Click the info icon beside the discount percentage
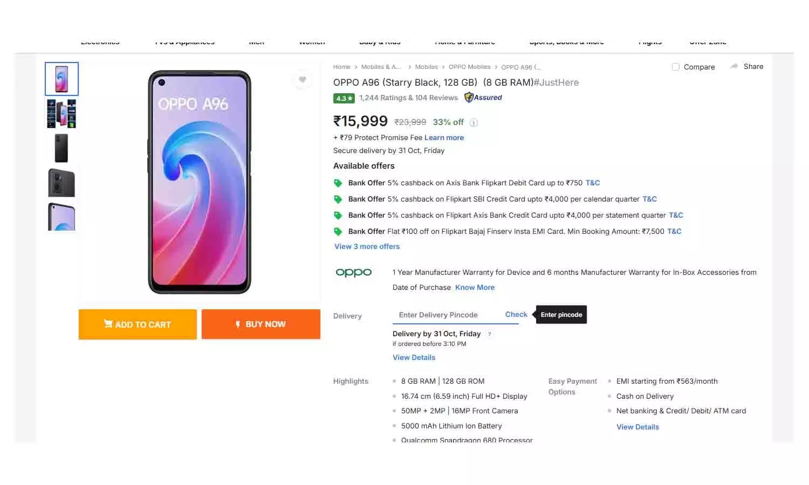Image resolution: width=809 pixels, height=485 pixels. (474, 123)
